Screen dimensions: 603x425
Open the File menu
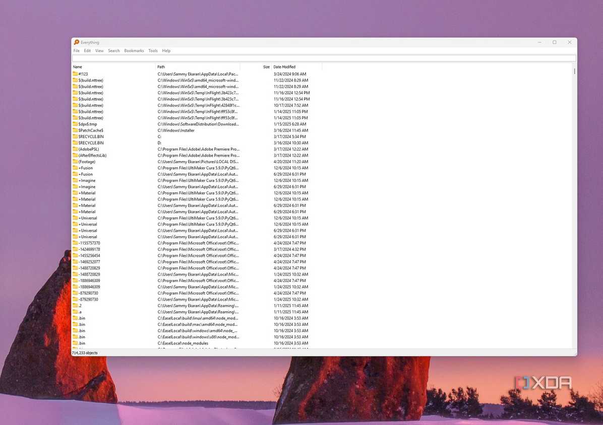click(x=77, y=51)
